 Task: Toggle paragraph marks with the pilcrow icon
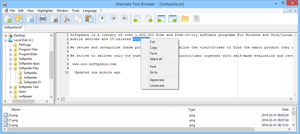coord(102,18)
